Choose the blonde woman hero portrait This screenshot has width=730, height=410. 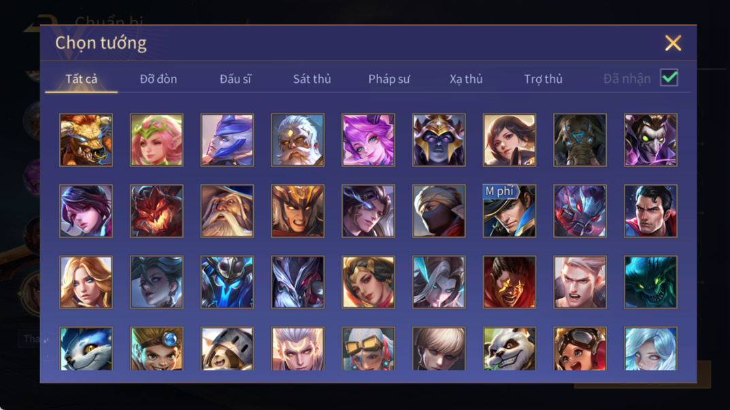86,282
